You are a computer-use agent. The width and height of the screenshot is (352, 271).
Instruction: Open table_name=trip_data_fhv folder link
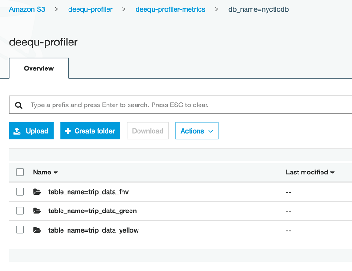(88, 192)
